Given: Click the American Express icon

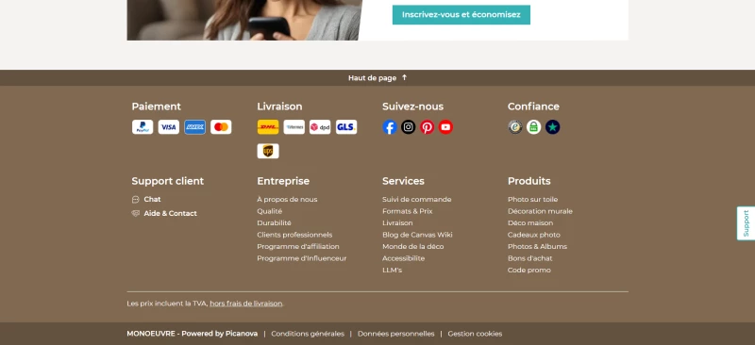Looking at the screenshot, I should tap(194, 127).
